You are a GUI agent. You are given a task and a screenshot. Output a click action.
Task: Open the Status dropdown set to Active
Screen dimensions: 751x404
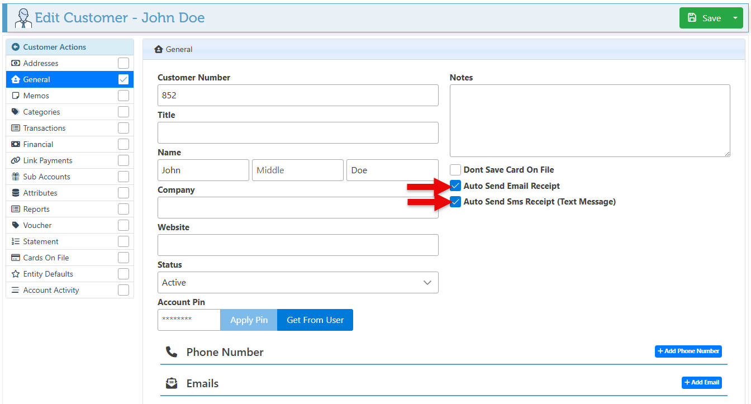298,283
